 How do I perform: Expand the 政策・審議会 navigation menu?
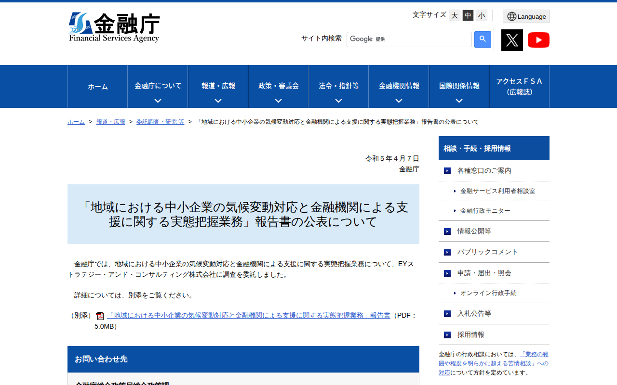[278, 86]
